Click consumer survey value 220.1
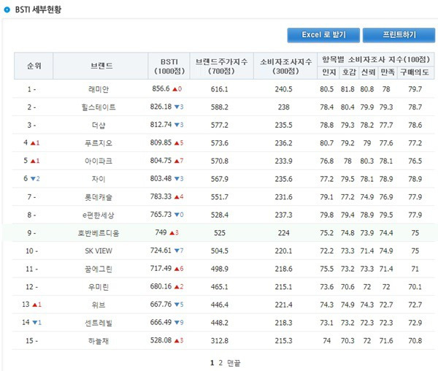The width and height of the screenshot is (438, 371). tap(283, 251)
